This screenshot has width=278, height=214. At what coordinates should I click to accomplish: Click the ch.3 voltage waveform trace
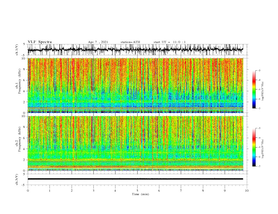tap(135, 179)
